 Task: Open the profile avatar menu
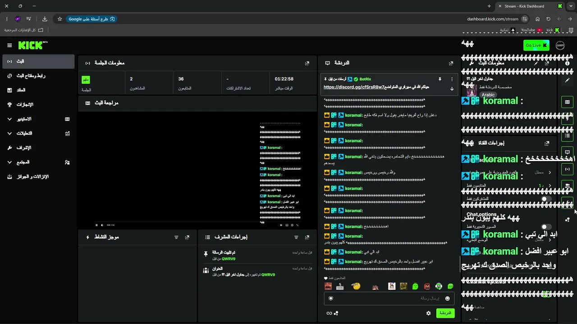[x=560, y=45]
